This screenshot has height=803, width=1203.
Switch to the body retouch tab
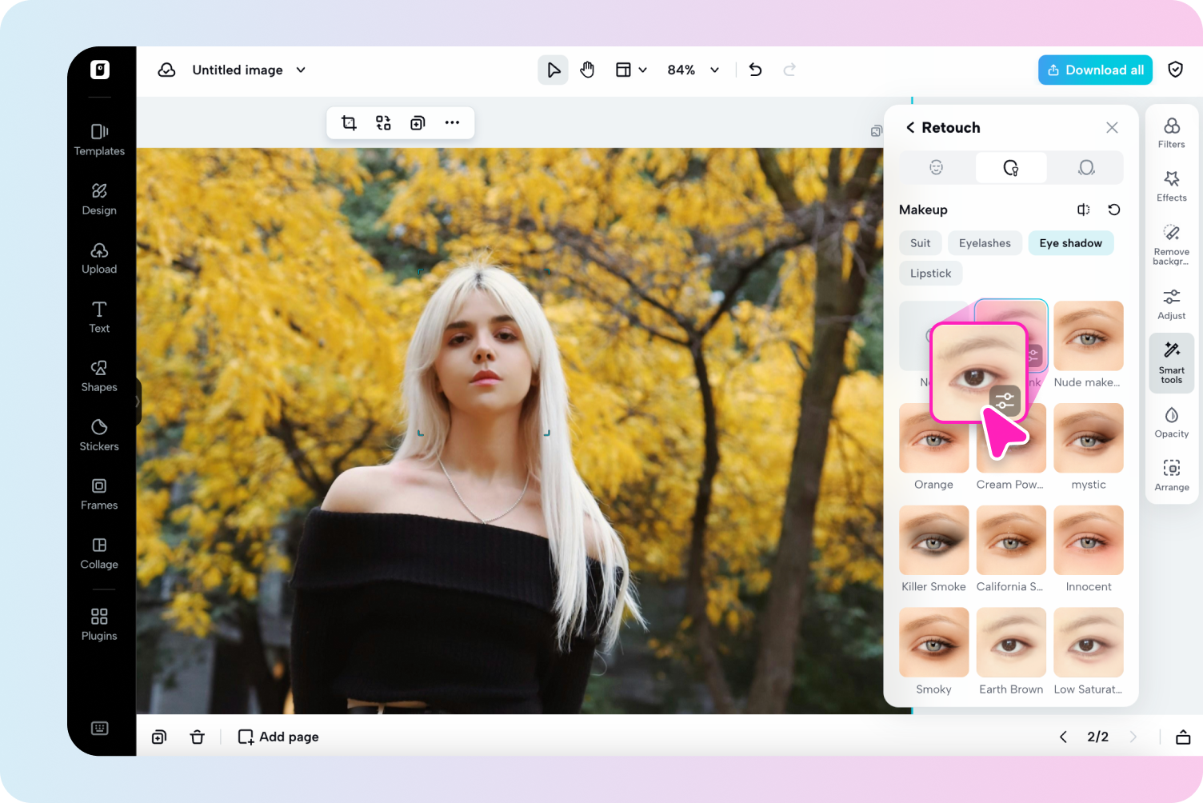1085,168
